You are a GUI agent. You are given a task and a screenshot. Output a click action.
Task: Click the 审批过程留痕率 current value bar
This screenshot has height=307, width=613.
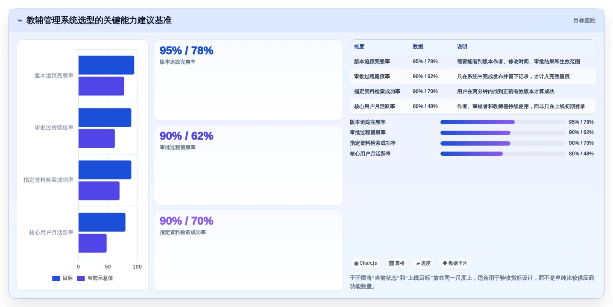(x=97, y=138)
